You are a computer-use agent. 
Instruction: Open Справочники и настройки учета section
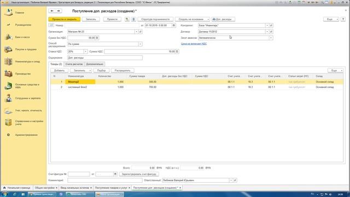(x=29, y=123)
